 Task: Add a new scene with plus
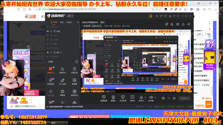click(78, 22)
